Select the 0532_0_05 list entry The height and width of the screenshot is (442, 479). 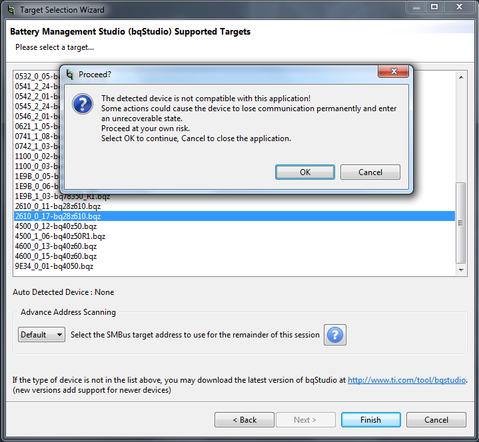pos(37,77)
